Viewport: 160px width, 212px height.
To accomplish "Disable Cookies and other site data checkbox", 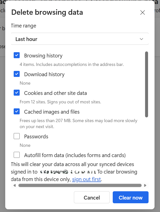I will [17, 93].
